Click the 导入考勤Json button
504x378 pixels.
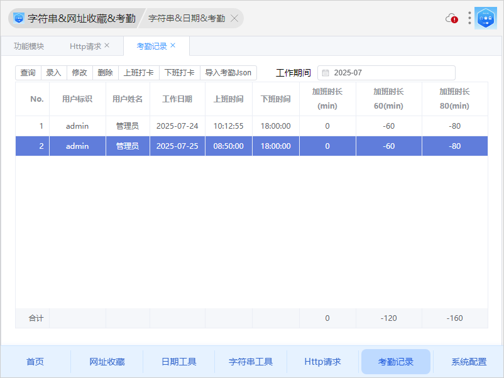(228, 73)
